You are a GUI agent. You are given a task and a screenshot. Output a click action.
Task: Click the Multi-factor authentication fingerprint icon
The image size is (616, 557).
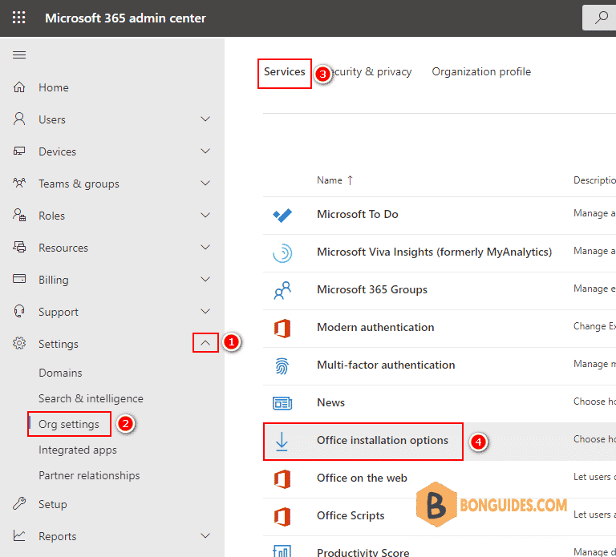point(282,365)
